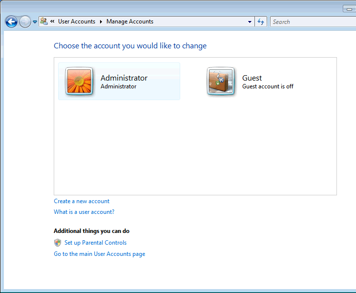
Task: Expand the double-chevron breadcrumb overflow
Action: [x=52, y=21]
